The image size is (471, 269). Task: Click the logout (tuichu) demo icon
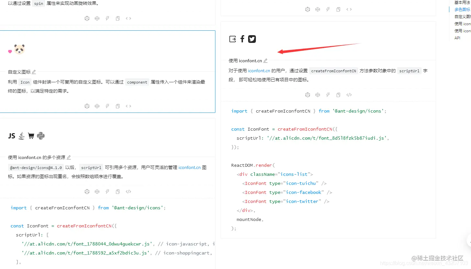[x=233, y=39]
